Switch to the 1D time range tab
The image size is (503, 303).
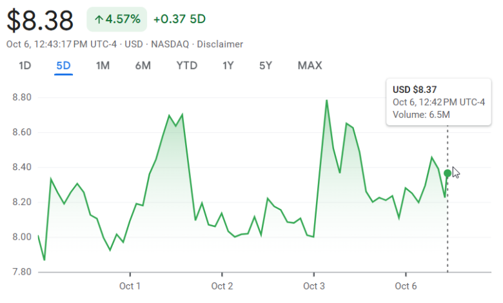[x=25, y=65]
